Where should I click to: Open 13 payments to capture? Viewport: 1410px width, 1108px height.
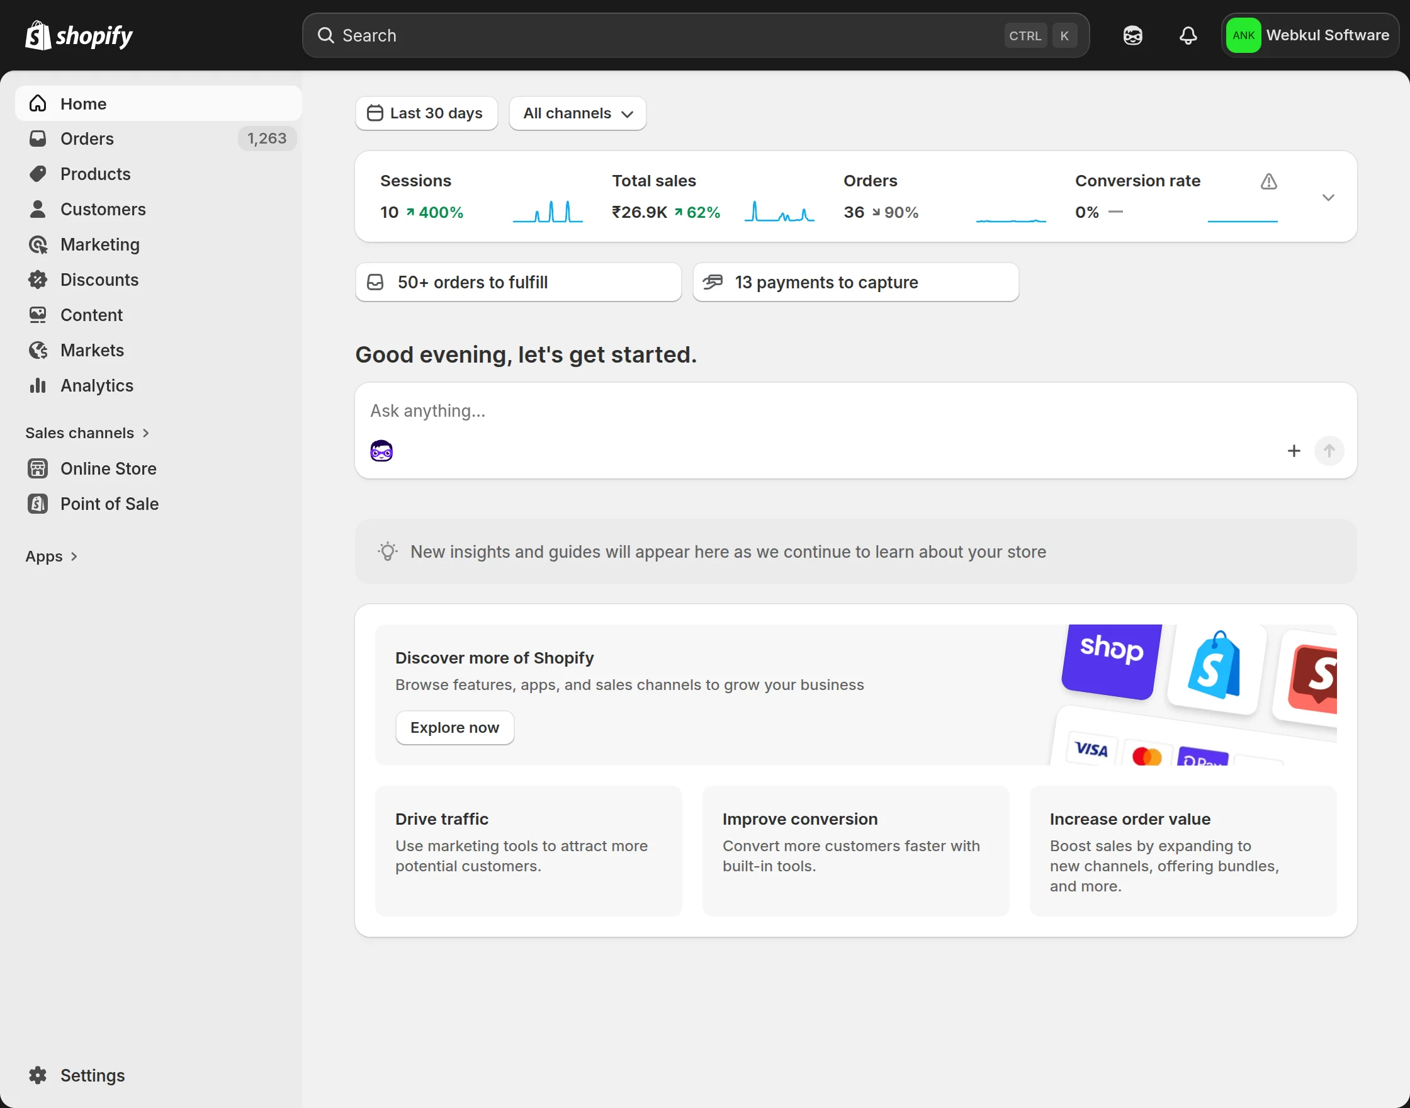click(855, 282)
